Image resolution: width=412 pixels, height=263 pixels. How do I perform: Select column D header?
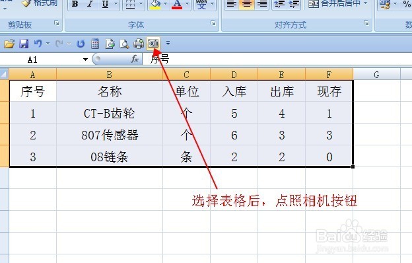coord(234,75)
